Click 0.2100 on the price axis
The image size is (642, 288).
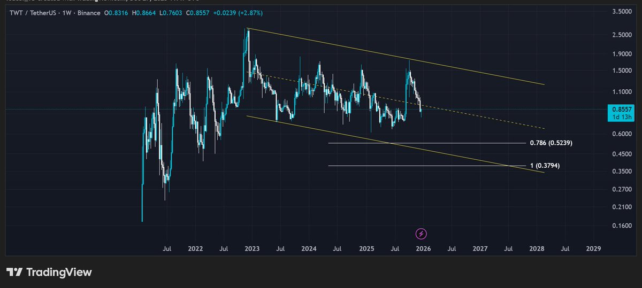[x=621, y=207]
